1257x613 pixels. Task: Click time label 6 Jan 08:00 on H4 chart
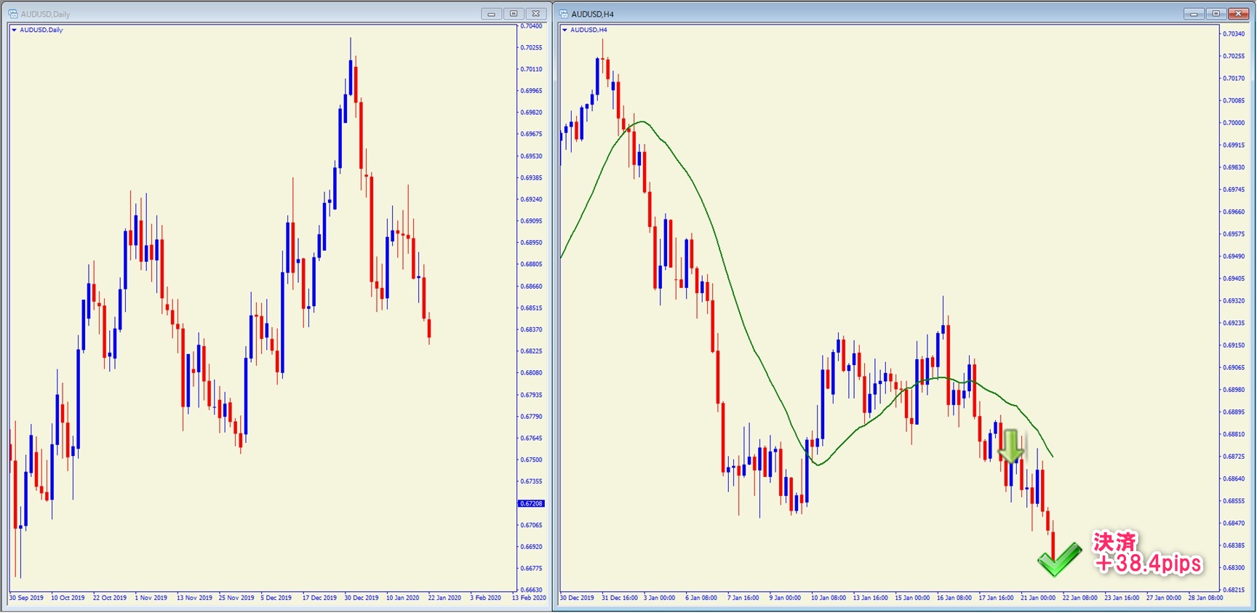701,598
